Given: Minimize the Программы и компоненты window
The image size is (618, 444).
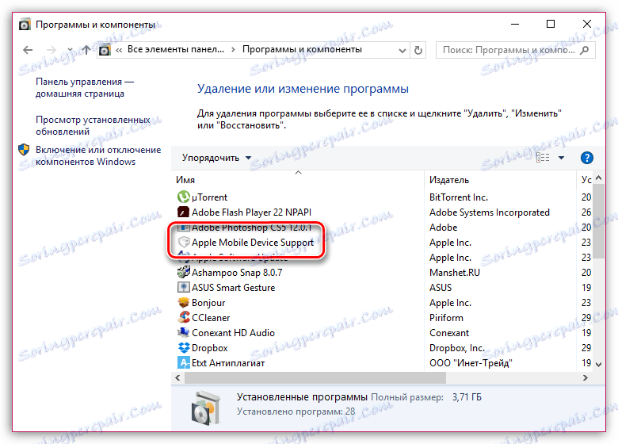Looking at the screenshot, I should pyautogui.click(x=515, y=24).
